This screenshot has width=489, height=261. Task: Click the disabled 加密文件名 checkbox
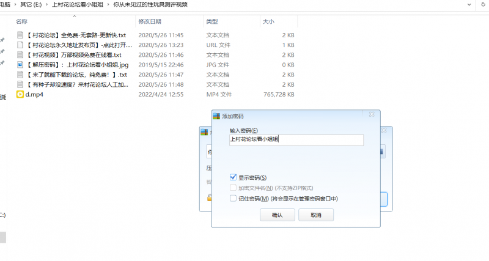coord(233,188)
